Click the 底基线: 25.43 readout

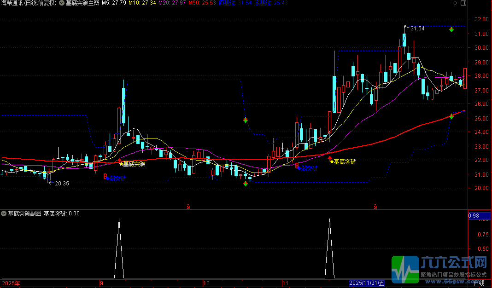271,3
